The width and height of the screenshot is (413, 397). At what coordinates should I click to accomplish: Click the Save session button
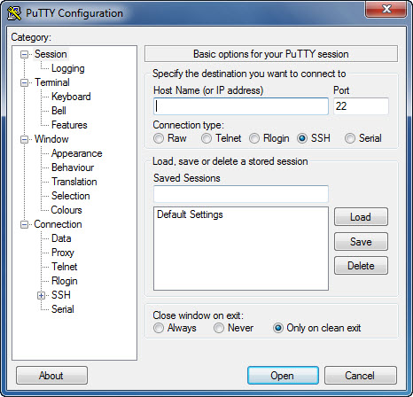pyautogui.click(x=361, y=242)
